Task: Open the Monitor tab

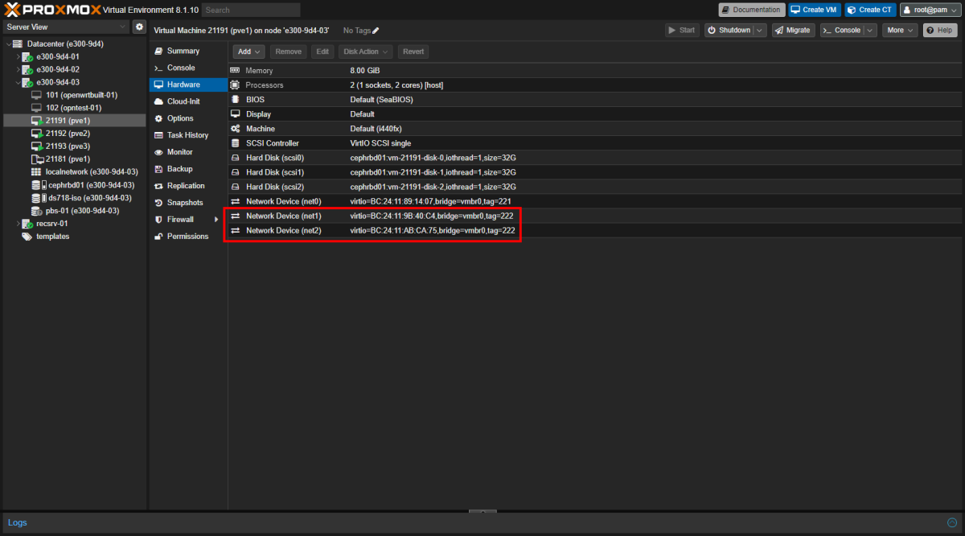Action: click(188, 152)
